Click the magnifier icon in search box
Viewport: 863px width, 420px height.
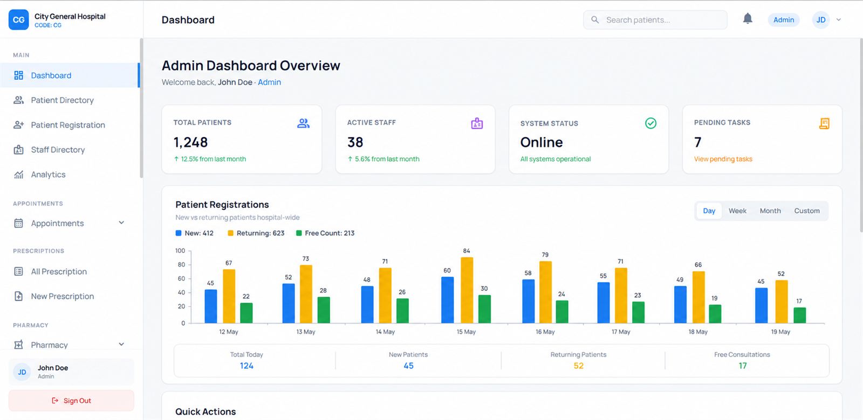pyautogui.click(x=595, y=20)
